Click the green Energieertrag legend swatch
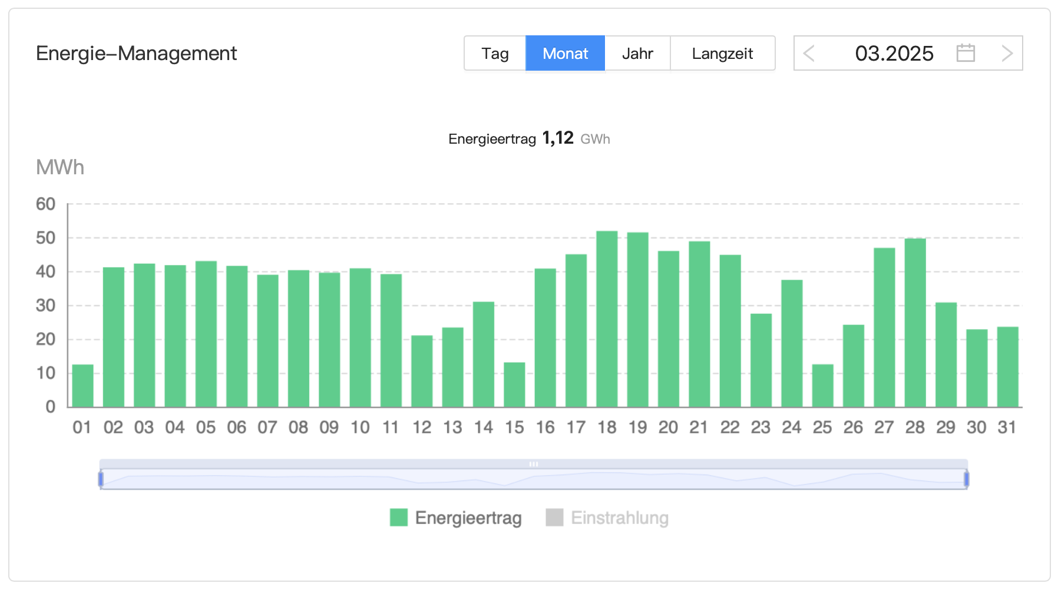Viewport: 1058px width, 590px height. coord(399,518)
